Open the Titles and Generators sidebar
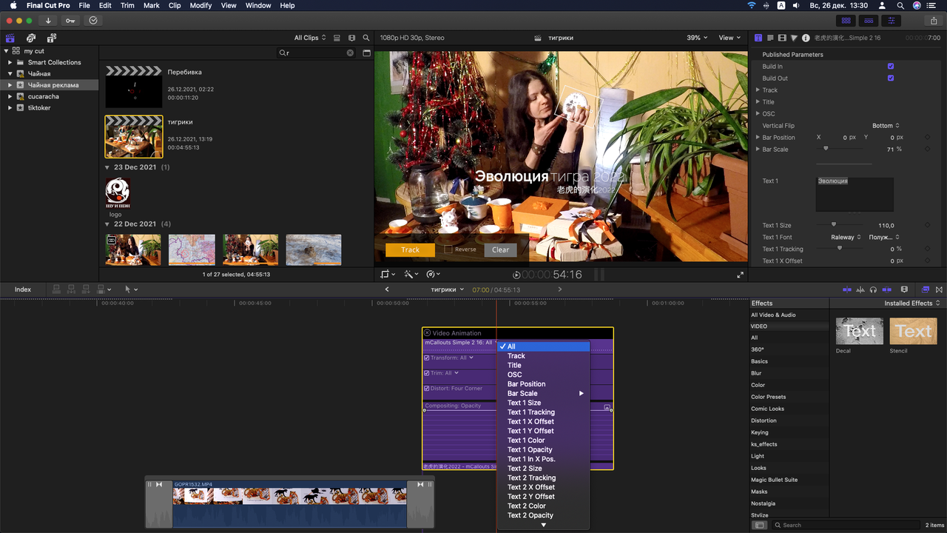947x533 pixels. 51,38
